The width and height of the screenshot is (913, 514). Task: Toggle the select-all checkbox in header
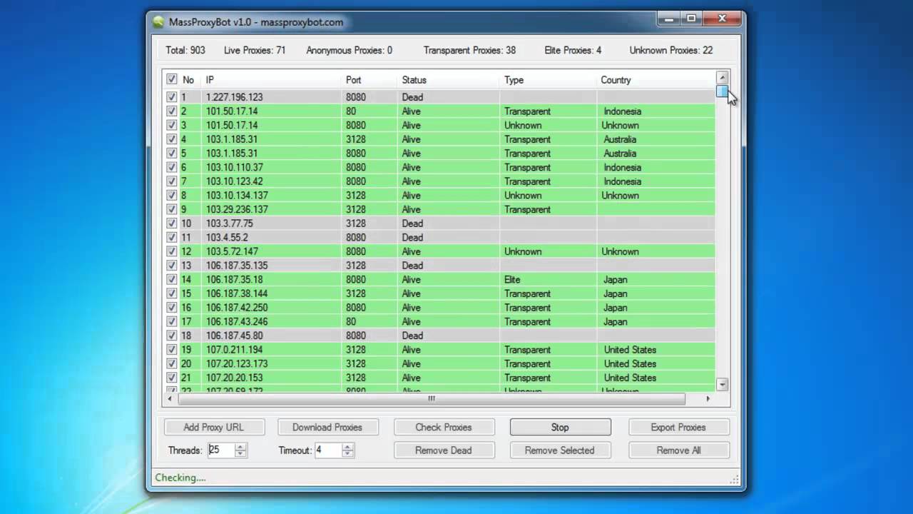coord(172,79)
